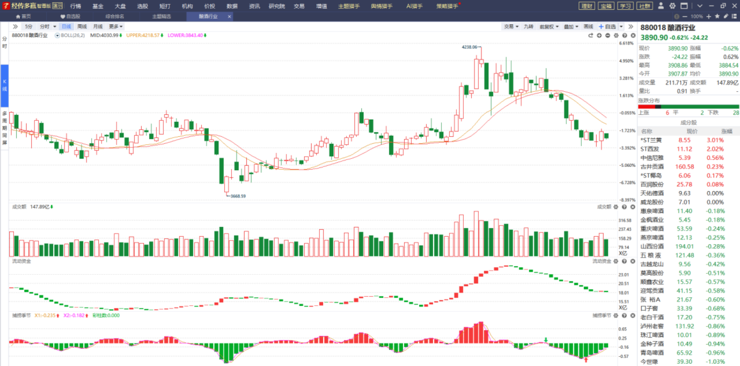The height and width of the screenshot is (366, 740).
Task: Open the top-bar settings gear icon
Action: [672, 6]
